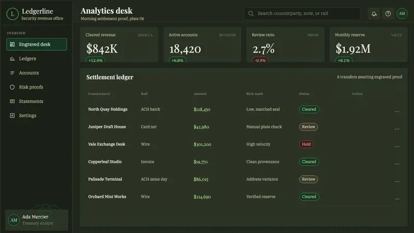Screen dimensions: 414x233
Task: Select Juniper Draft House counterparty name
Action: (107, 127)
